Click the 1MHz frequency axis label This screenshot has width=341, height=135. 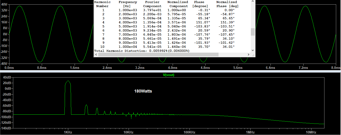[x=250, y=132]
